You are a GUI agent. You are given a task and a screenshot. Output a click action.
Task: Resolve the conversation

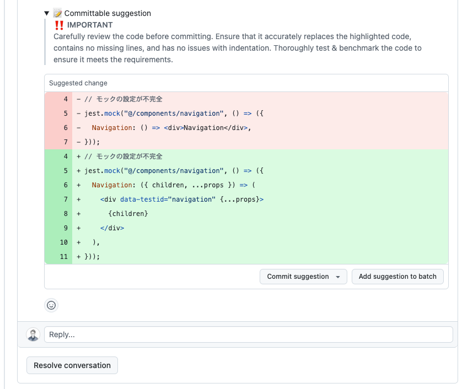tap(72, 365)
